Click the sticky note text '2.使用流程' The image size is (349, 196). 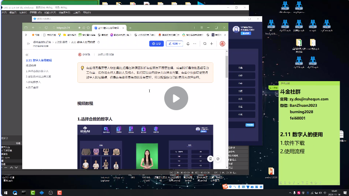click(x=292, y=152)
